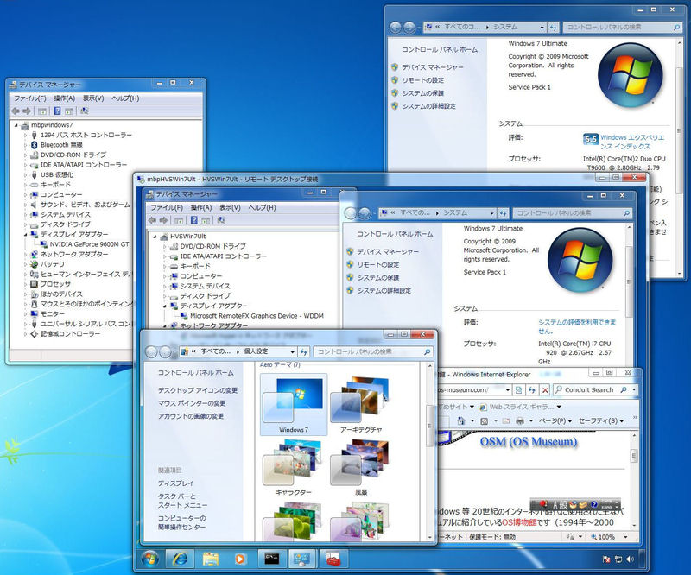
Task: Open Windows Explorer folder icon on the taskbar
Action: click(210, 559)
